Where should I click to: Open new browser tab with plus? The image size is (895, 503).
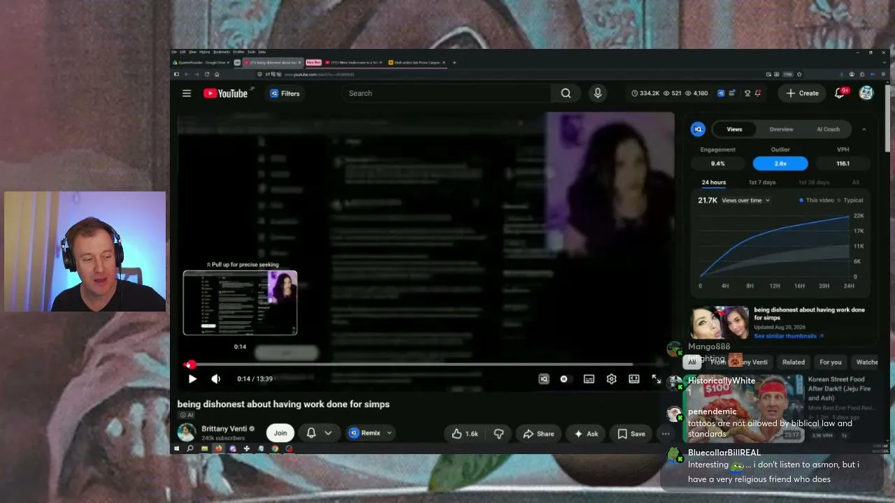pyautogui.click(x=454, y=62)
